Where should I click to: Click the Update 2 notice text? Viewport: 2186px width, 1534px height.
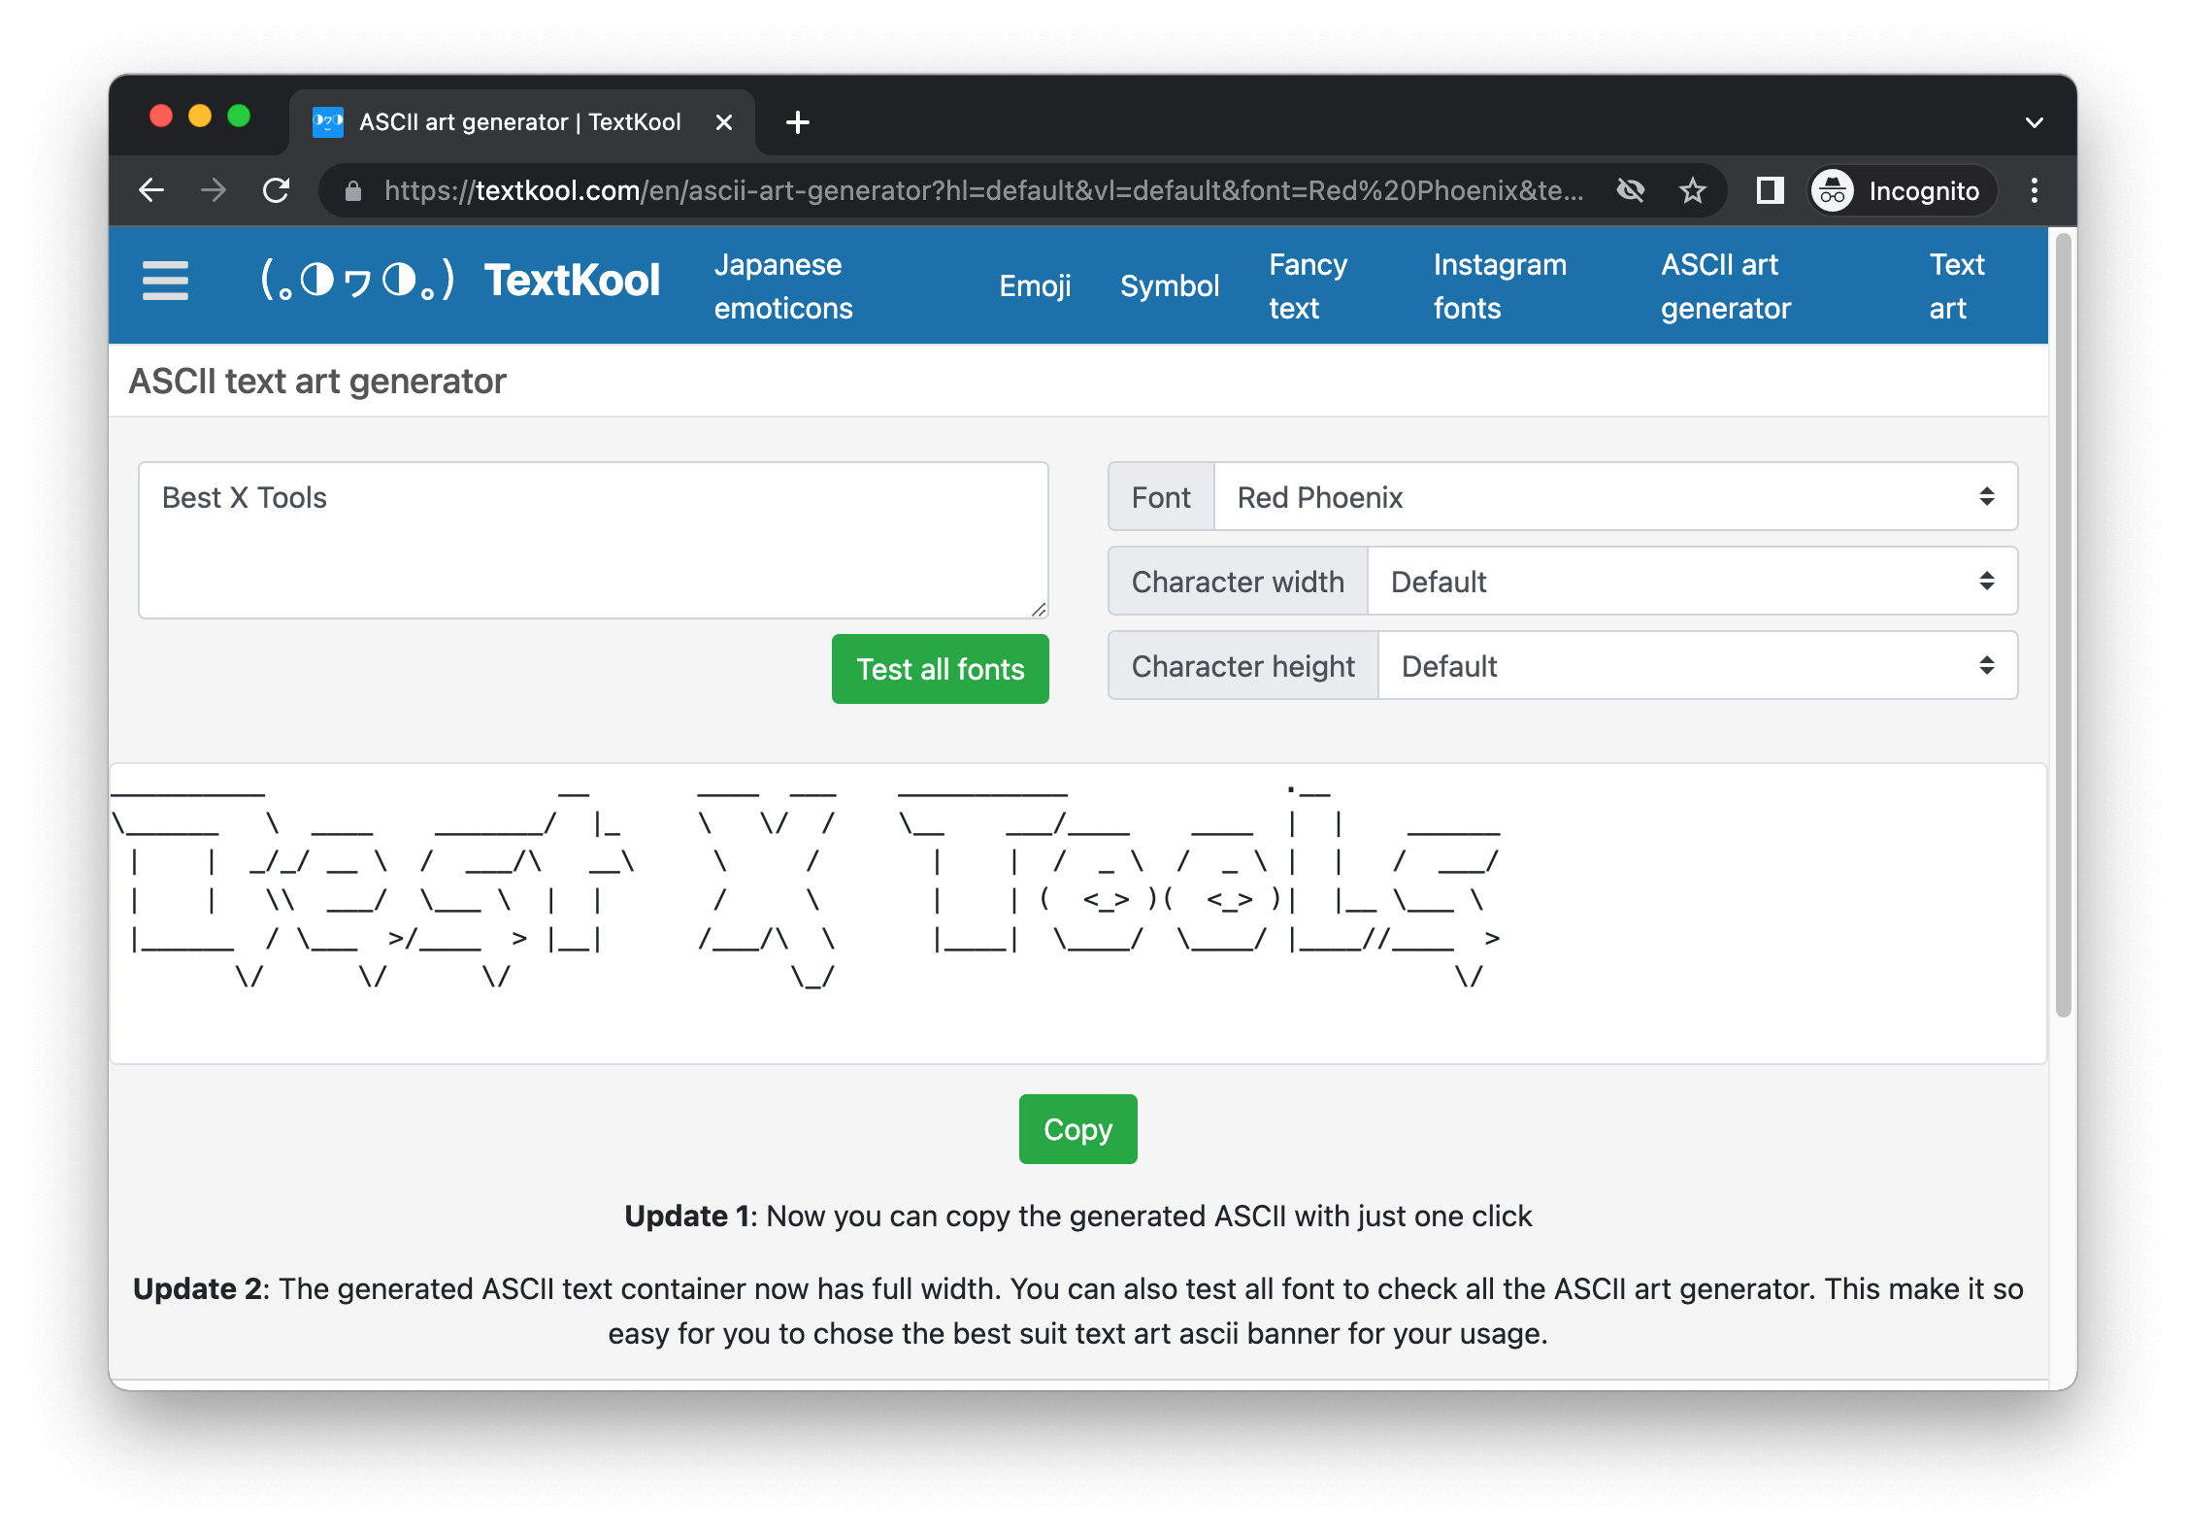tap(1078, 1311)
